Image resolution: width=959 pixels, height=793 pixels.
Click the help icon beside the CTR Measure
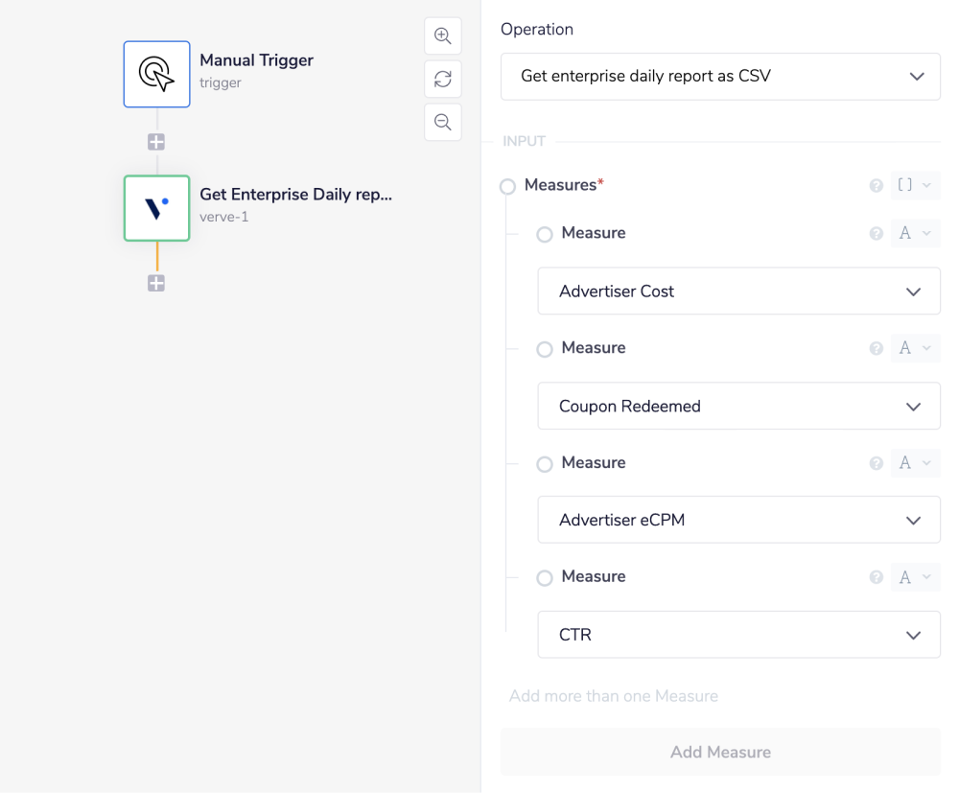tap(876, 576)
